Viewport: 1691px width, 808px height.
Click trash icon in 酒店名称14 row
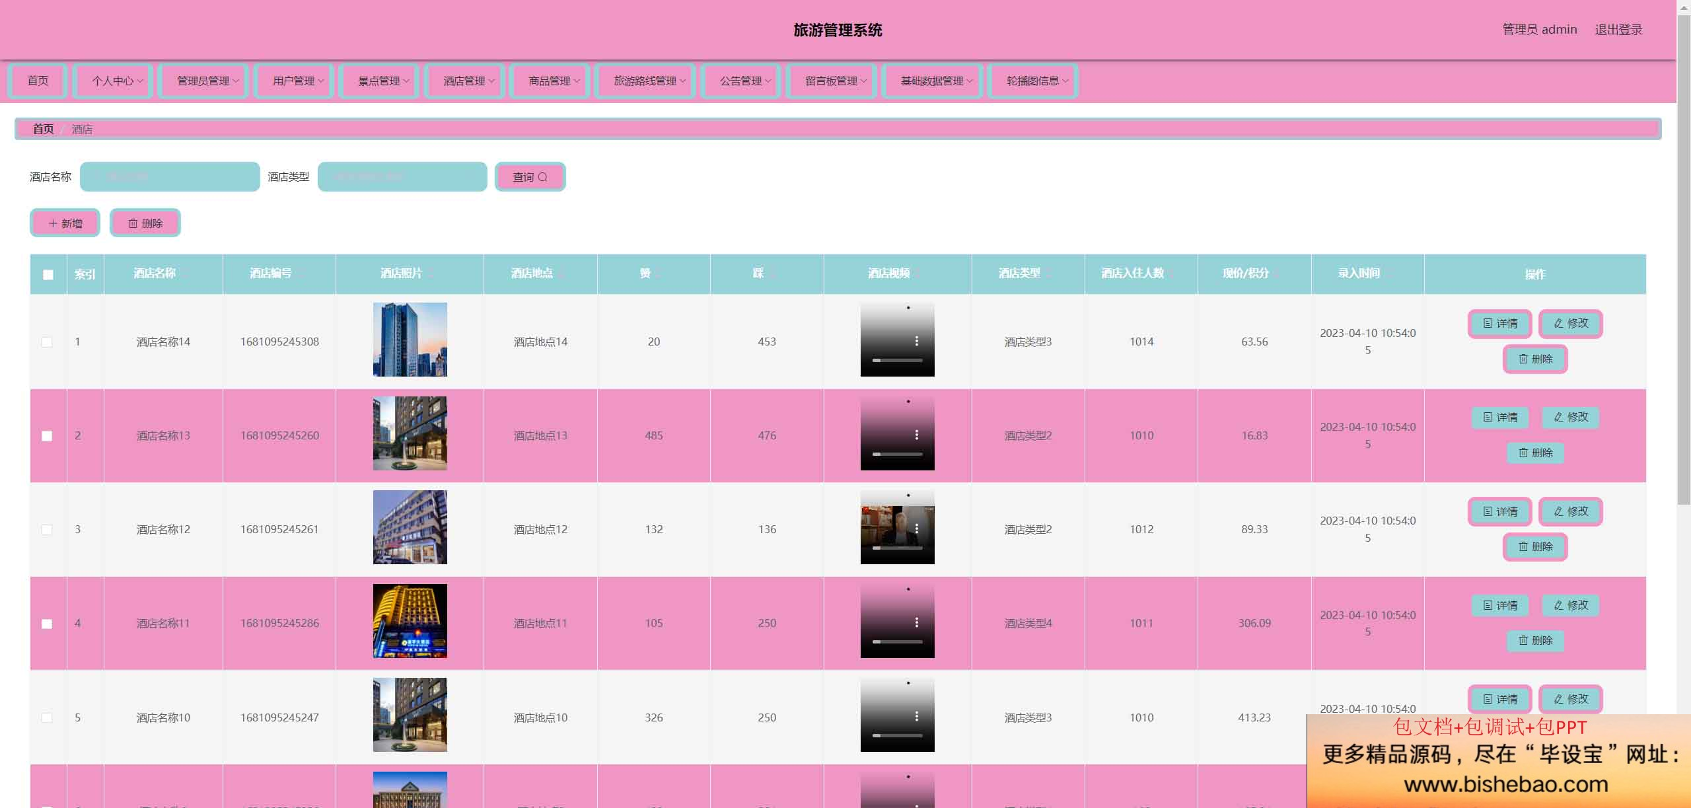coord(1523,359)
